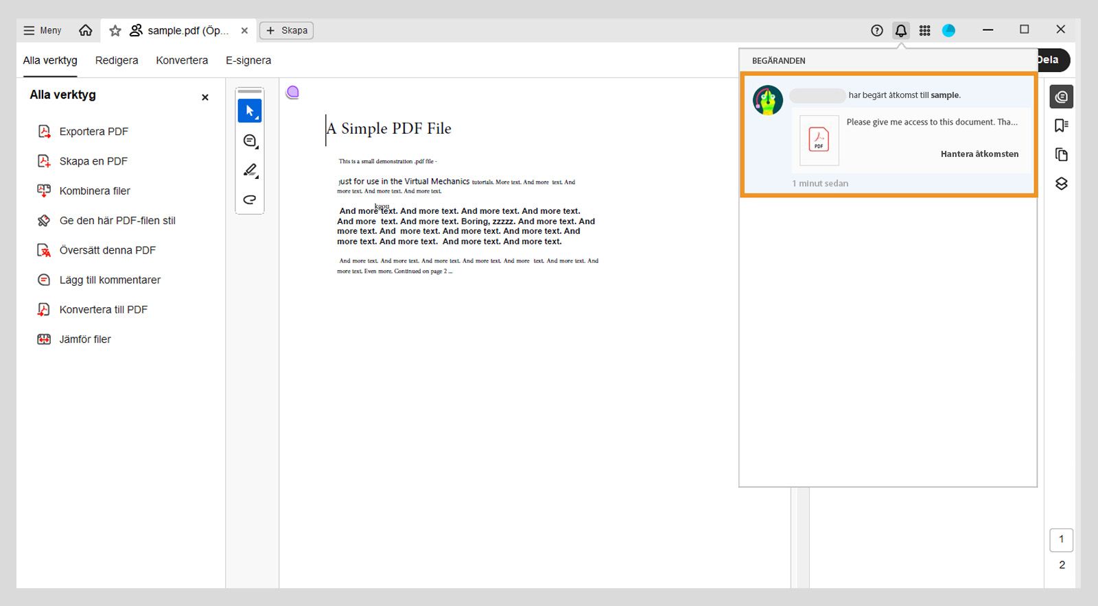Click the Lägg till kommentarer icon
1098x606 pixels.
click(44, 280)
